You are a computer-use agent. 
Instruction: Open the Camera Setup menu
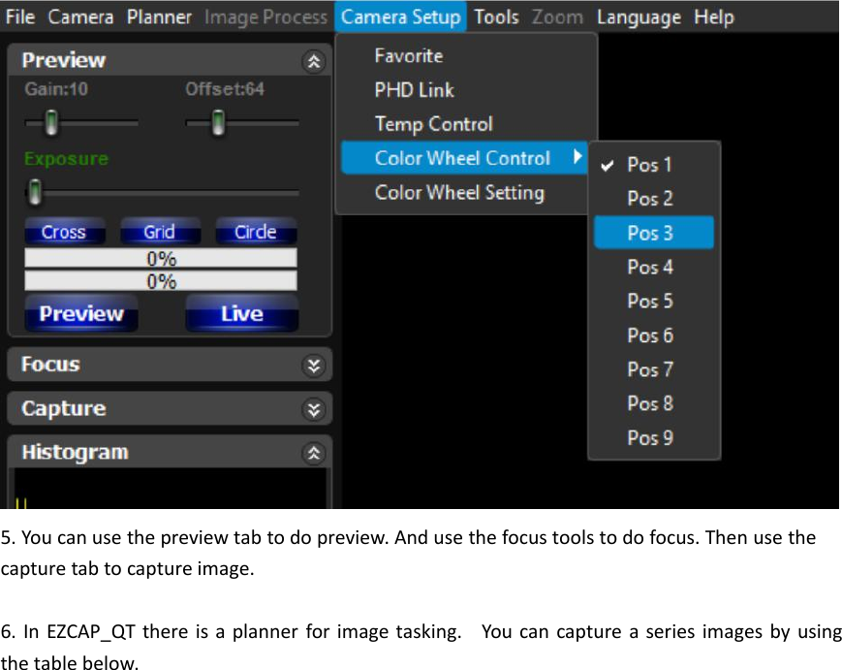(x=400, y=16)
